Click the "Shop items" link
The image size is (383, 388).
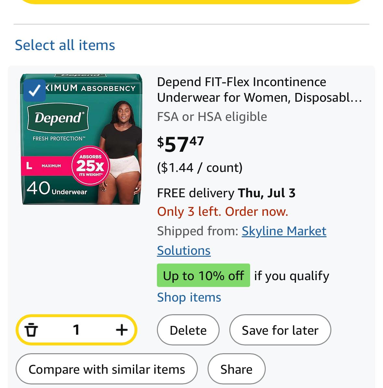click(x=189, y=297)
